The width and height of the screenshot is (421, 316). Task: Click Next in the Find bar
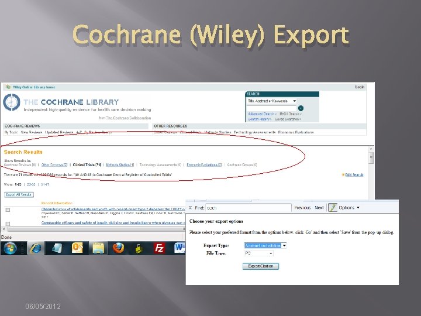319,208
